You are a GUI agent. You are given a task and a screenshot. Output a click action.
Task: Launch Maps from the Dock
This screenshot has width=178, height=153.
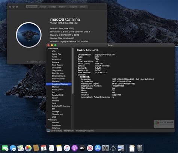pyautogui.click(x=21, y=148)
